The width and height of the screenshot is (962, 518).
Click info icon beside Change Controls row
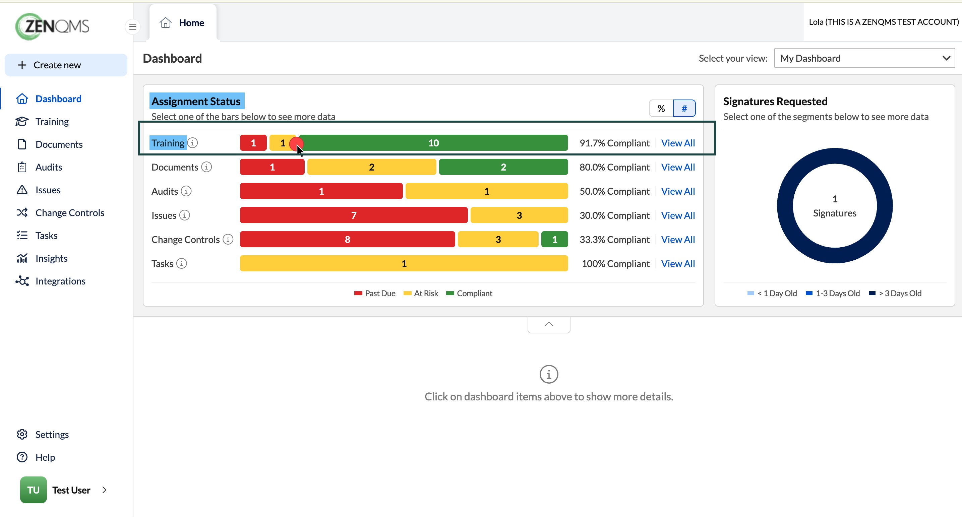[228, 239]
